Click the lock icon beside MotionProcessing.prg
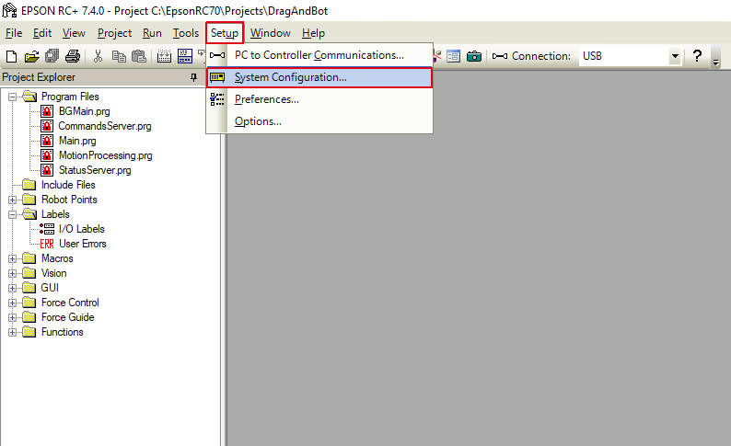731x446 pixels. [47, 155]
